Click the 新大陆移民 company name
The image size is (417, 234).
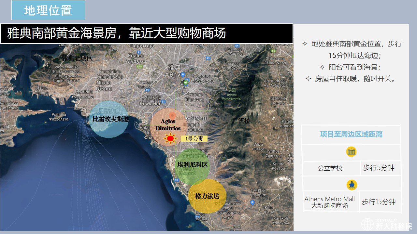tap(394, 226)
